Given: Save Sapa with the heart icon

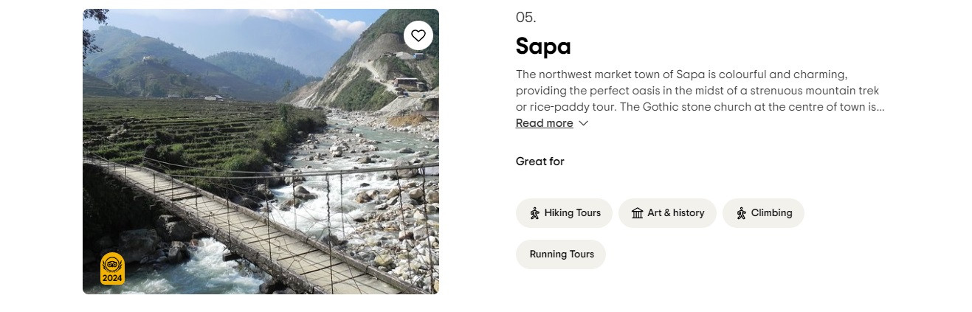Looking at the screenshot, I should [x=418, y=35].
